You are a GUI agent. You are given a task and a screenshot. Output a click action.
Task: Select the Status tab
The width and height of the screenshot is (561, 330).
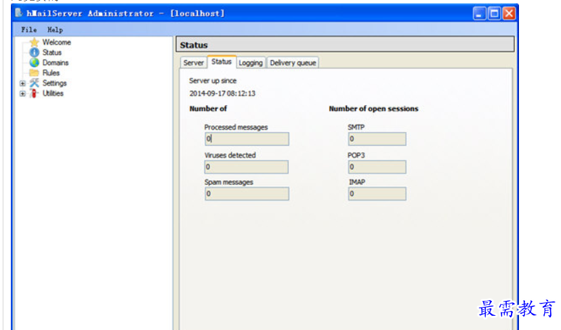[x=222, y=62]
